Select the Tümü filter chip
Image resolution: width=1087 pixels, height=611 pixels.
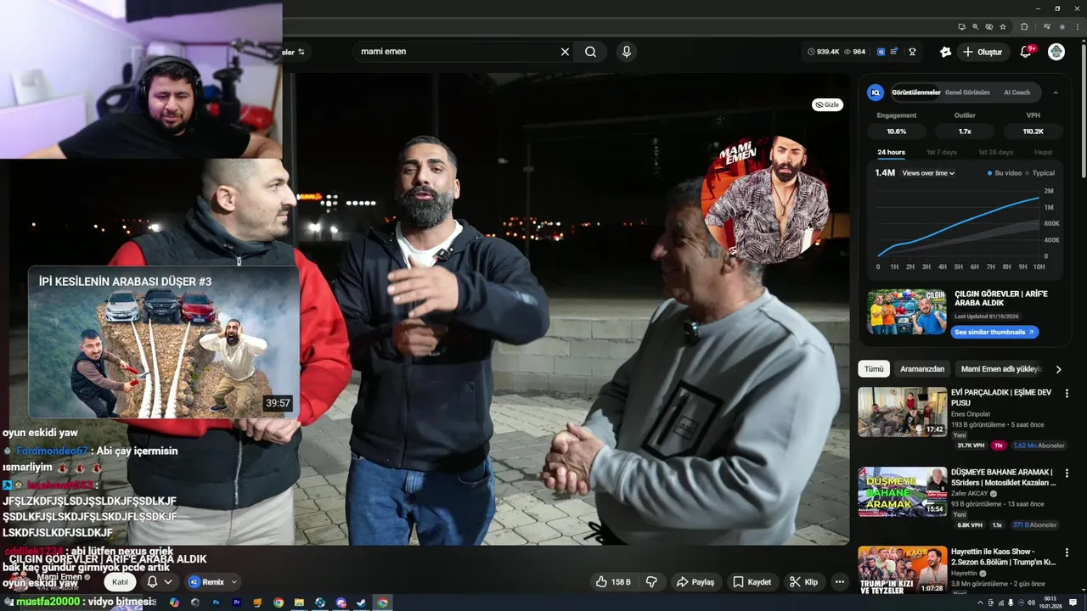tap(874, 369)
